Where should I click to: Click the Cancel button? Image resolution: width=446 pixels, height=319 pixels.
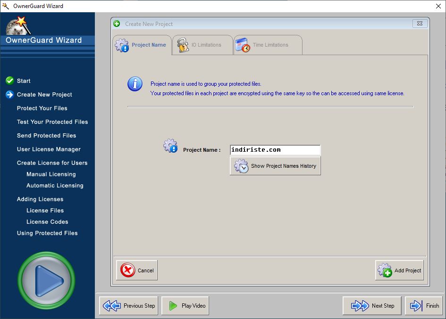pos(137,270)
